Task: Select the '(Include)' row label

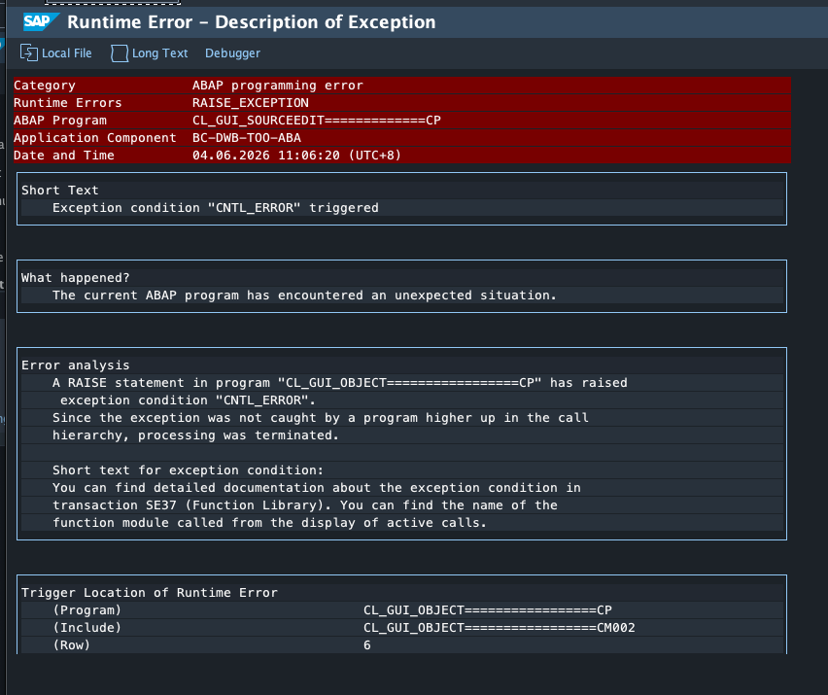Action: (x=87, y=627)
